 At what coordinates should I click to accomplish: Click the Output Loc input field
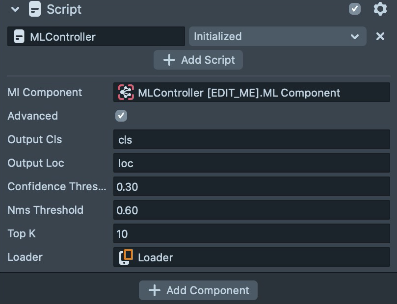[251, 163]
